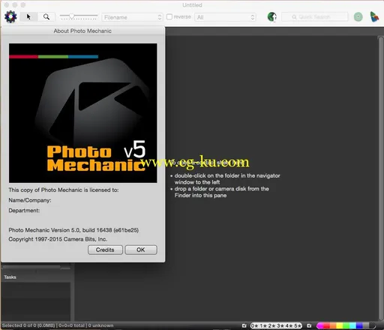Select the 5 star rating filter
Image resolution: width=384 pixels, height=330 pixels.
(x=298, y=325)
